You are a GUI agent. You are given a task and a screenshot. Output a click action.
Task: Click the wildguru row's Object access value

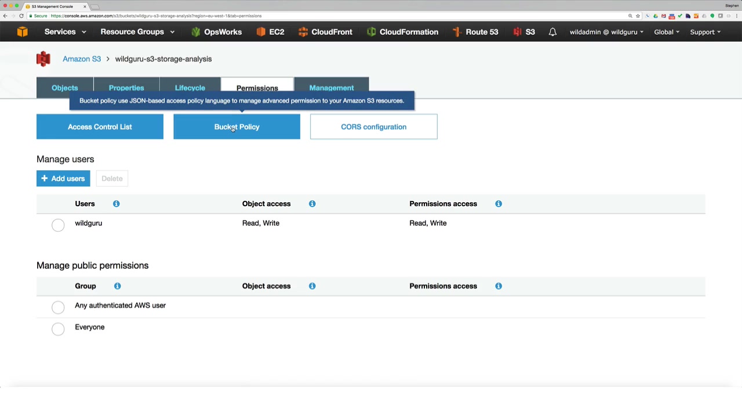[261, 223]
